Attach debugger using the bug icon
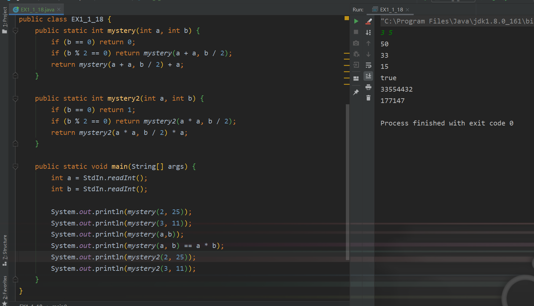The image size is (534, 306). (x=356, y=54)
